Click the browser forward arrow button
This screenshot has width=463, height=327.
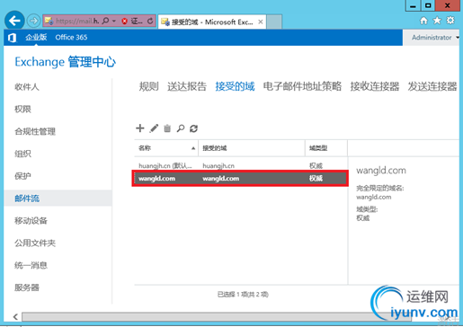[x=33, y=21]
